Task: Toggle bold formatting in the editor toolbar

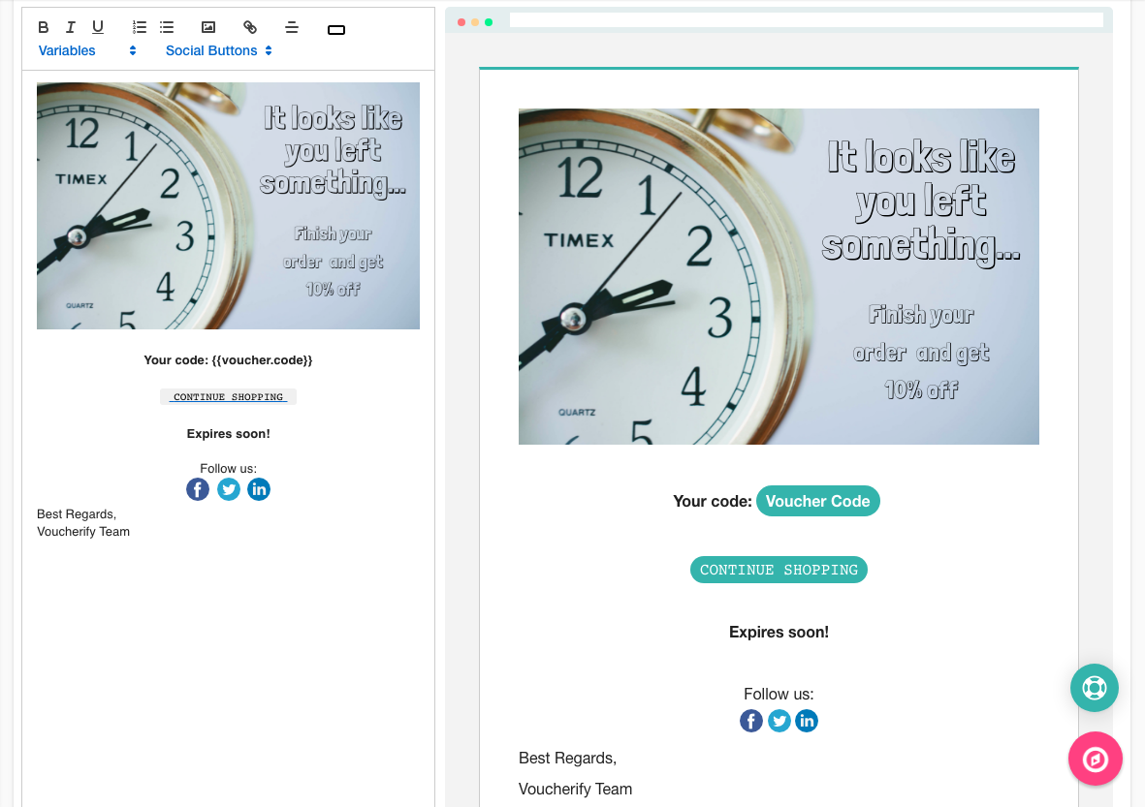Action: click(x=44, y=27)
